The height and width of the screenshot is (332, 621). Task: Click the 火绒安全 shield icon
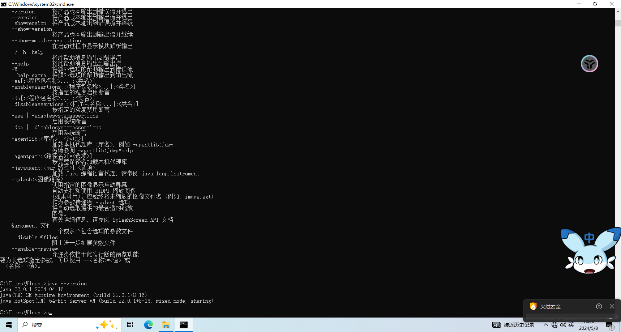[533, 306]
